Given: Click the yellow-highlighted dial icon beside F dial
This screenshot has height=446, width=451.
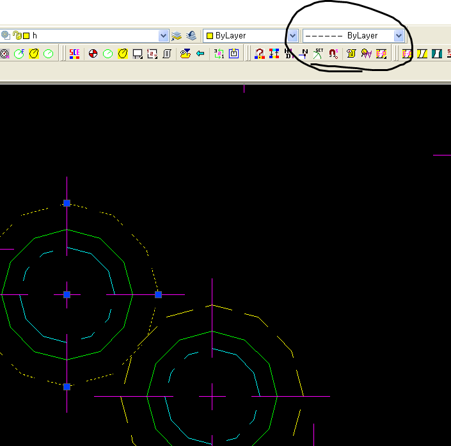Looking at the screenshot, I should (34, 54).
